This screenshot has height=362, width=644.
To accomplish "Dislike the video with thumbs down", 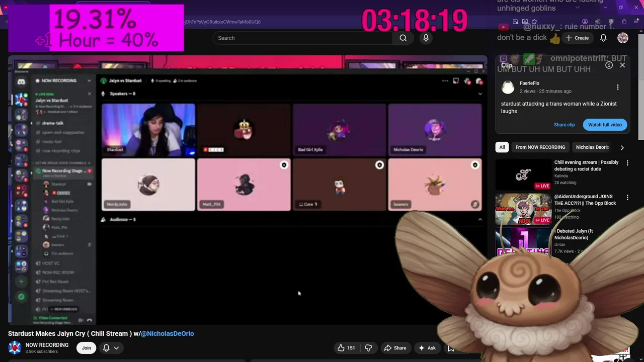I will (x=368, y=348).
